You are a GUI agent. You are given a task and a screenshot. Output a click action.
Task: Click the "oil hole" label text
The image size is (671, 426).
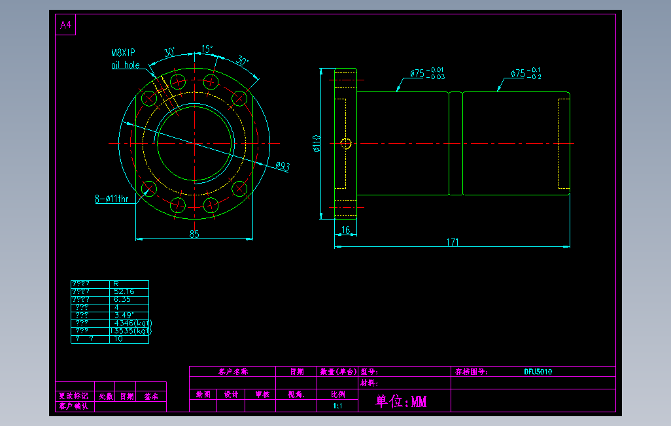(126, 65)
